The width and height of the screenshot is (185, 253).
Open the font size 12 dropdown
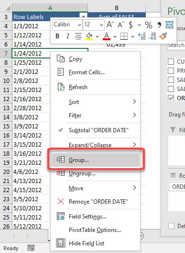pyautogui.click(x=101, y=25)
